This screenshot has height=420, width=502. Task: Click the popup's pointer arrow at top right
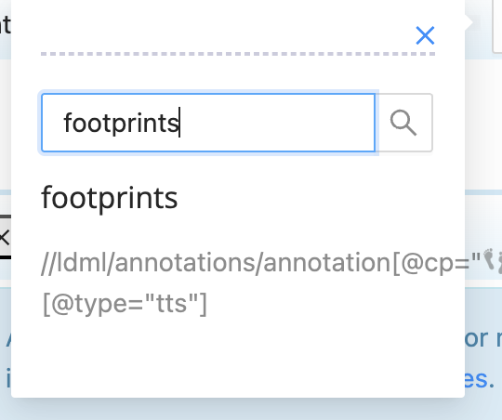(x=469, y=22)
